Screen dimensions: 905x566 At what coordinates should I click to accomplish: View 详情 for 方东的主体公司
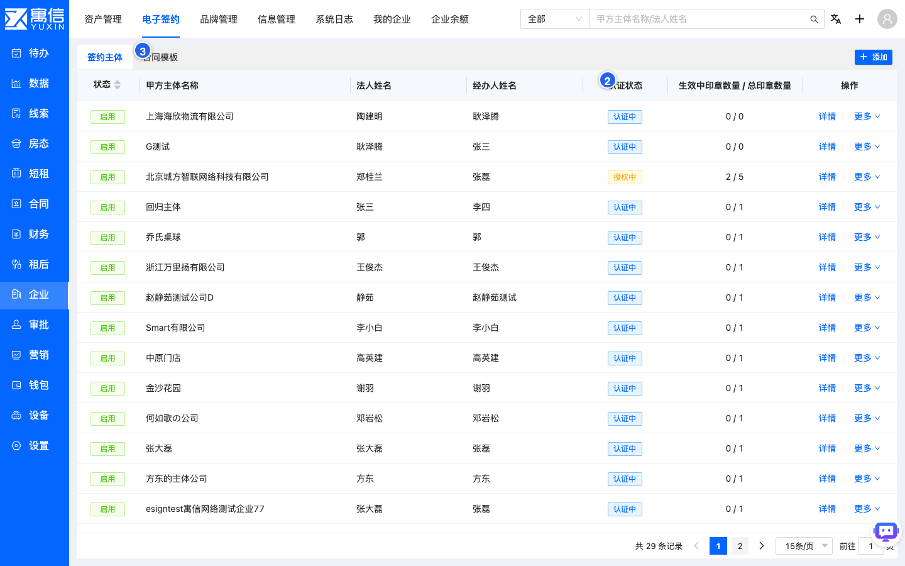click(x=827, y=479)
